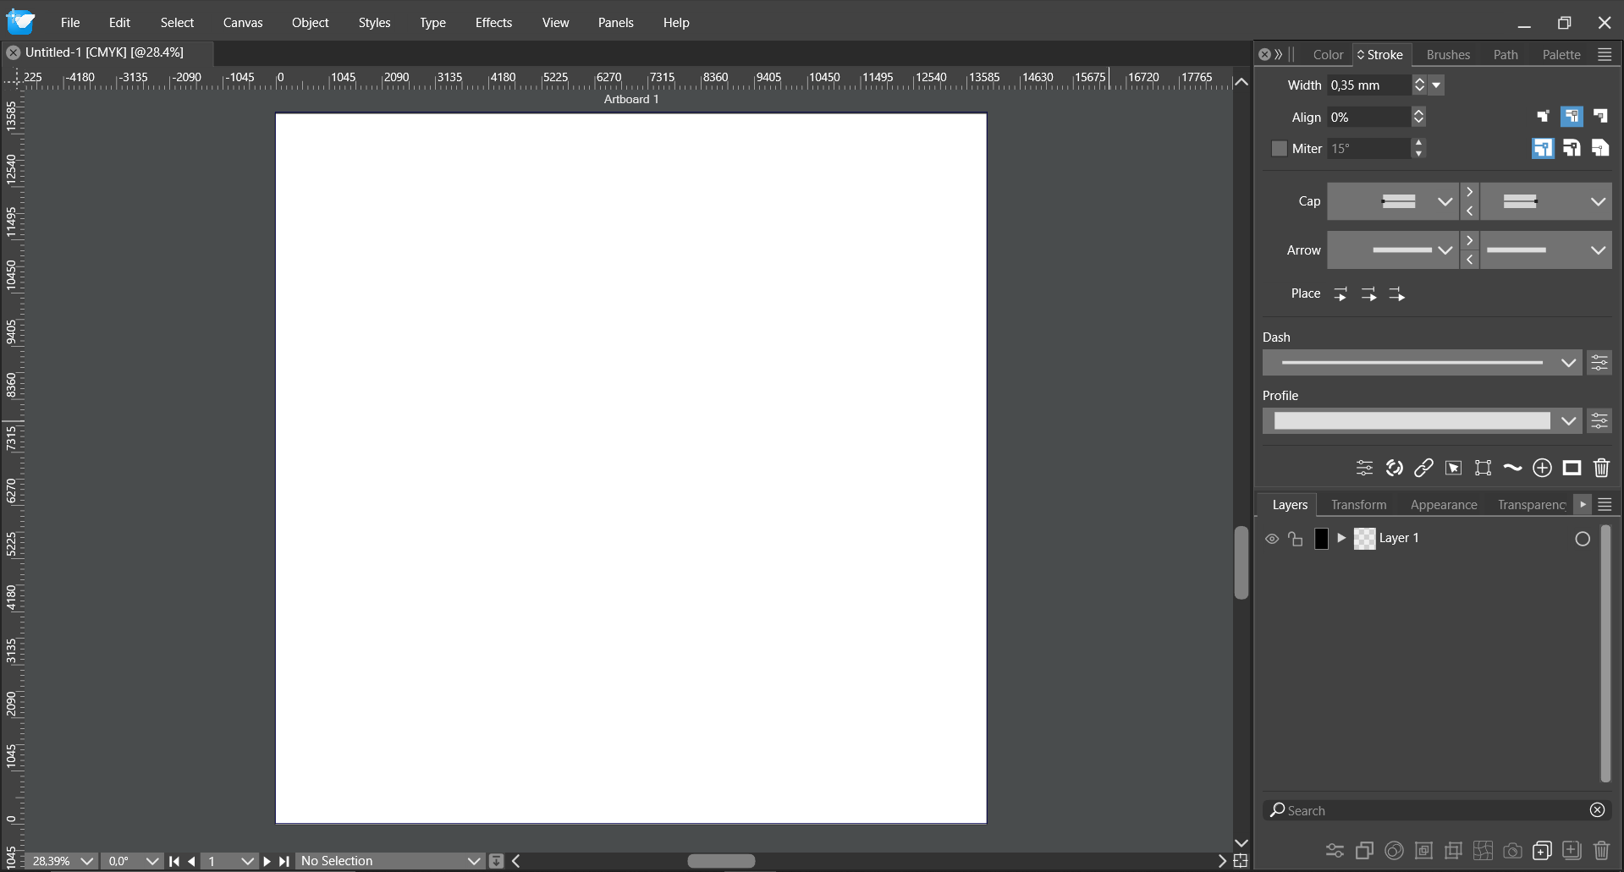This screenshot has height=872, width=1624.
Task: Open the stroke Profile dropdown
Action: (1567, 421)
